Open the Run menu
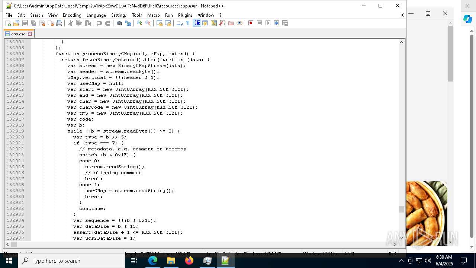 169,15
